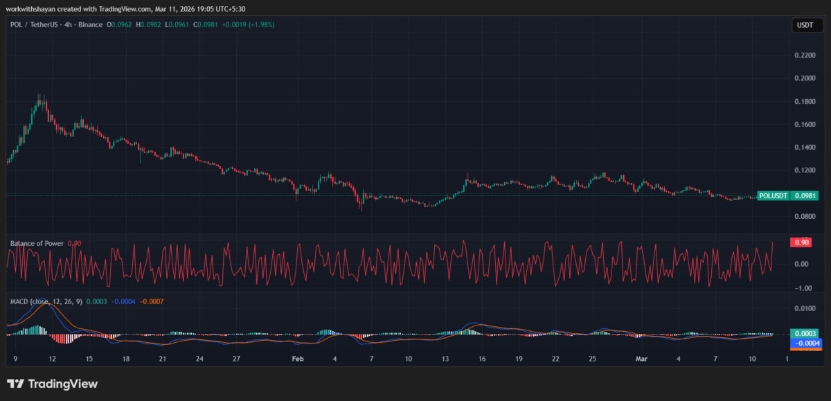This screenshot has width=831, height=401.
Task: Click the Feb label on the time axis
Action: point(298,359)
